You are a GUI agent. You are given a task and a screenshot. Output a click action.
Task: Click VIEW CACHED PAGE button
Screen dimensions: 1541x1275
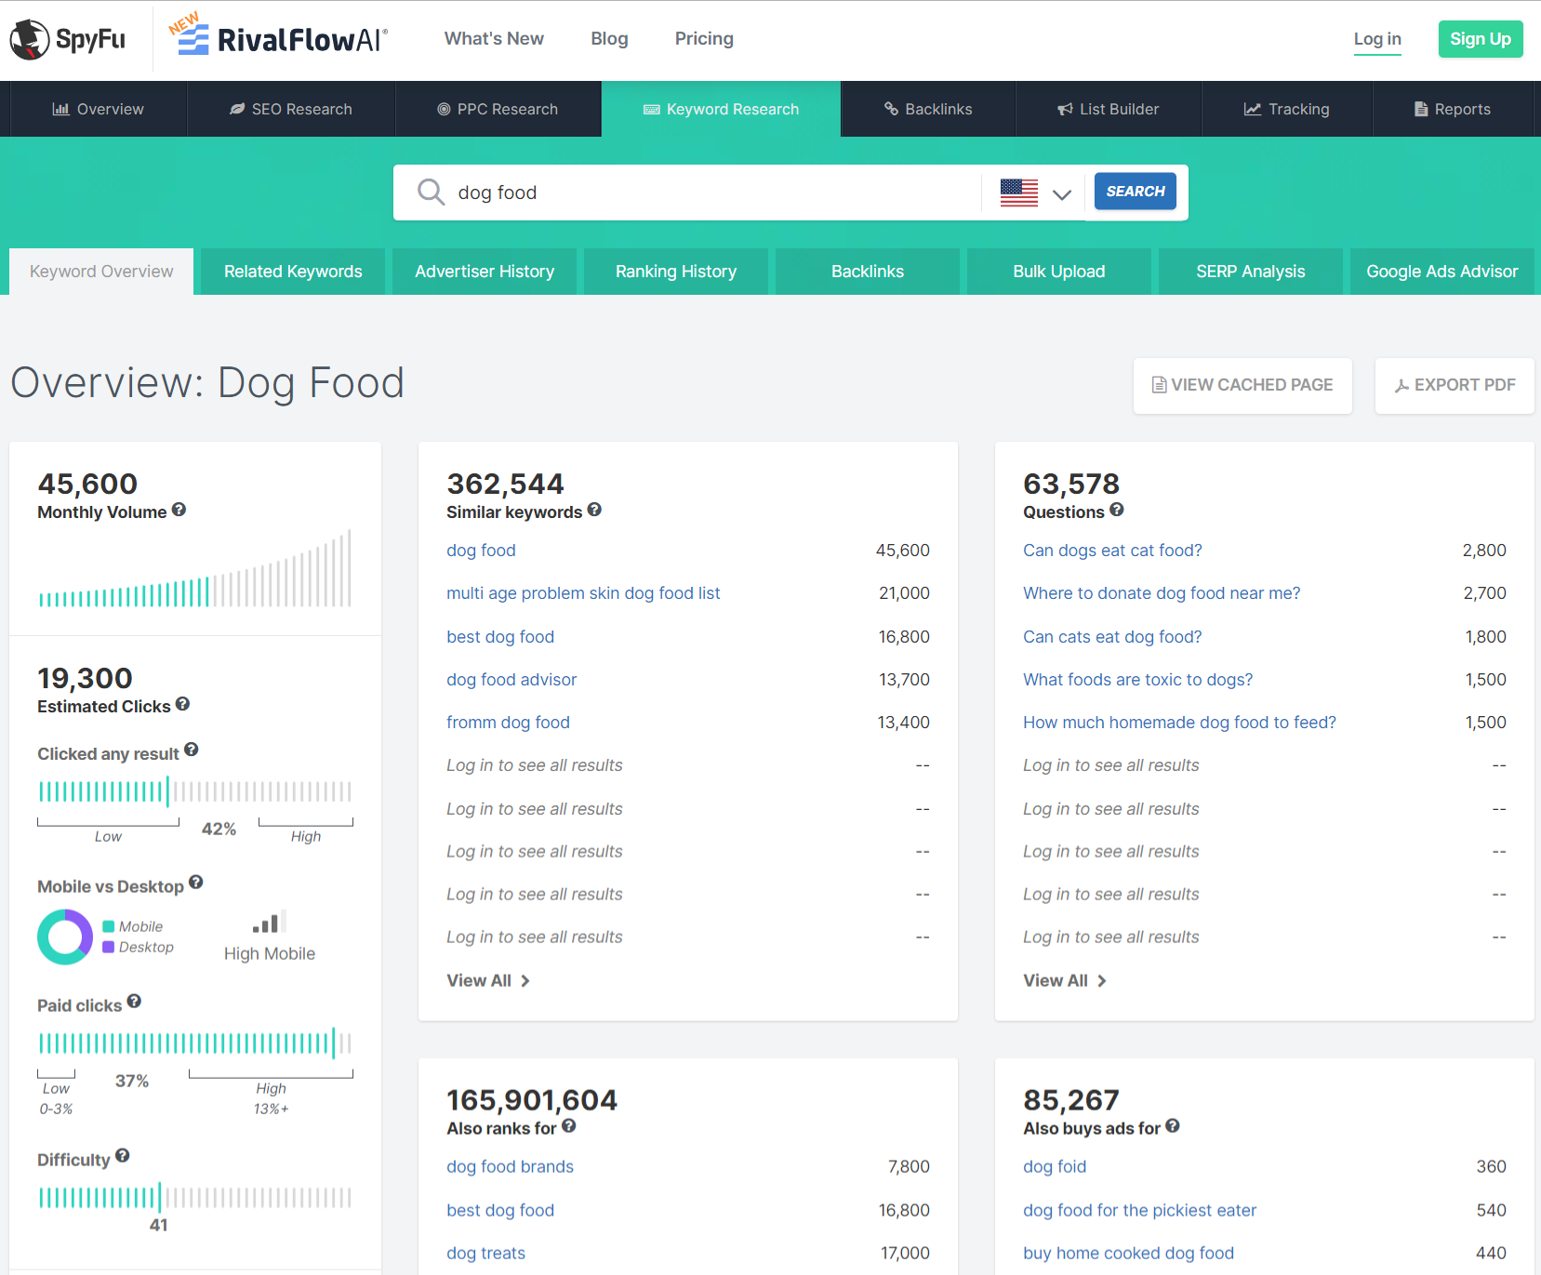click(x=1242, y=385)
